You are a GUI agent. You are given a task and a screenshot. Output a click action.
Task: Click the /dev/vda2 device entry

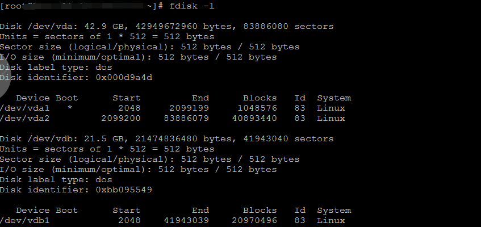pyautogui.click(x=22, y=119)
